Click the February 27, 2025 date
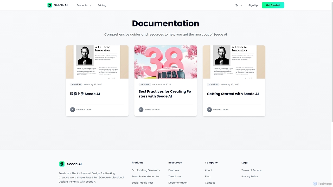The image size is (333, 187). (x=93, y=84)
